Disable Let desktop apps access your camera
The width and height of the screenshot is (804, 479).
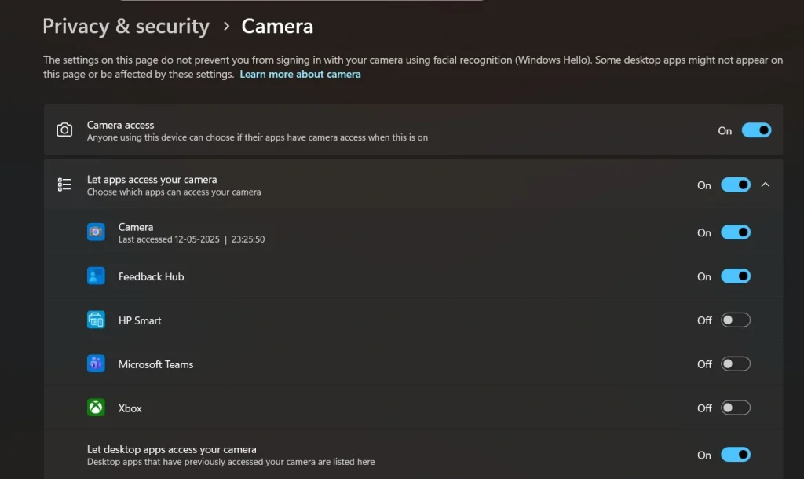pos(736,455)
